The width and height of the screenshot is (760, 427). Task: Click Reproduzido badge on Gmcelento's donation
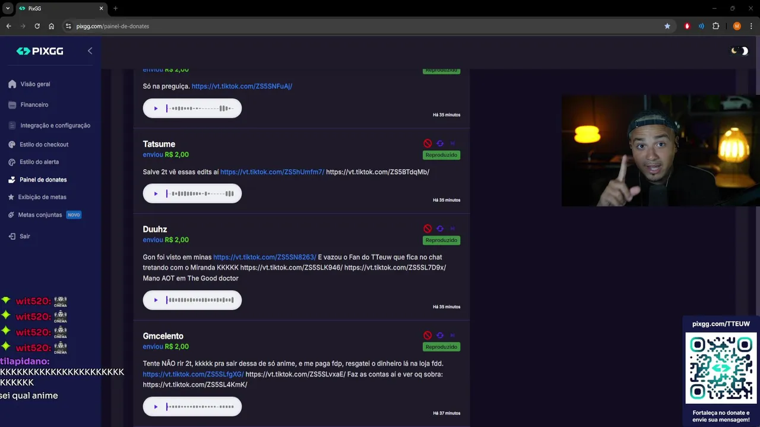click(x=442, y=347)
